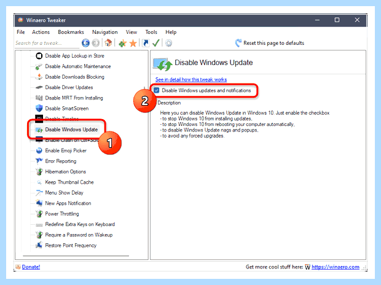381x285 pixels.
Task: Click the create shortcut arrow icon
Action: (146, 43)
